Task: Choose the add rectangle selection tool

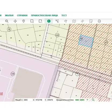Action: 32,21
